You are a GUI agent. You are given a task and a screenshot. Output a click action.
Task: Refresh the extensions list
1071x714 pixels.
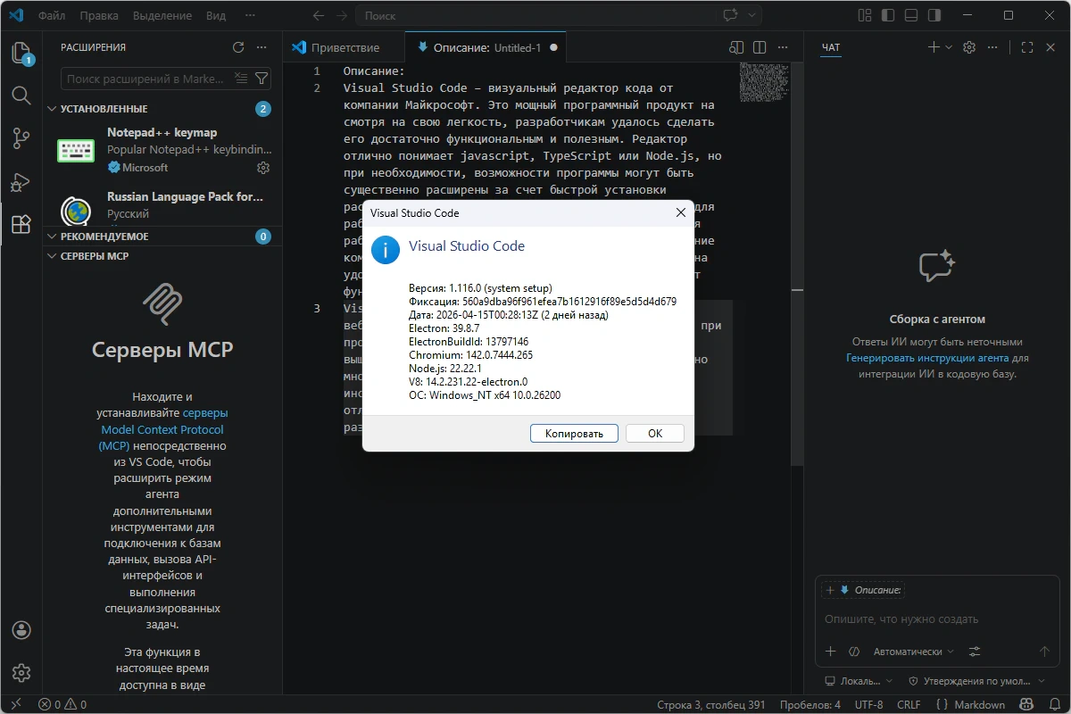[238, 47]
